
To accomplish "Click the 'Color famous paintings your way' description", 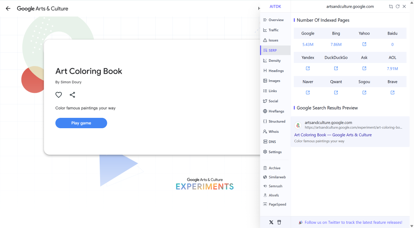I will [x=85, y=108].
